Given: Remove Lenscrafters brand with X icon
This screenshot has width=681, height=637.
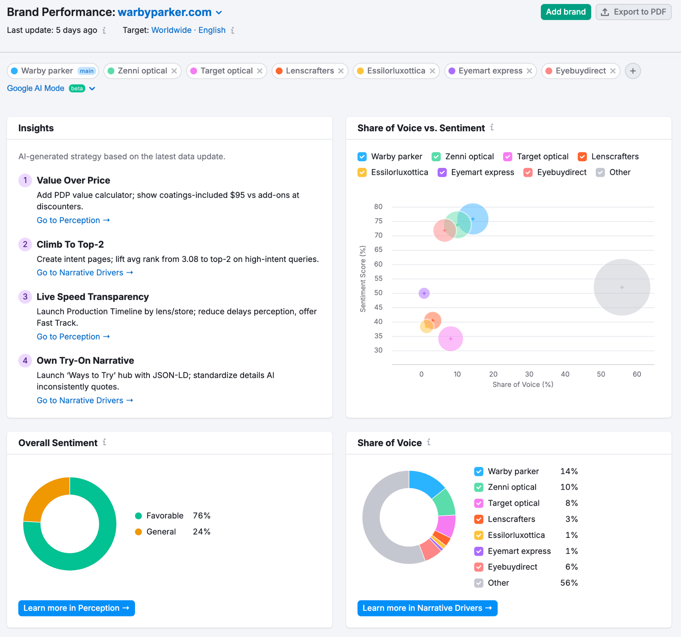Looking at the screenshot, I should pos(341,71).
